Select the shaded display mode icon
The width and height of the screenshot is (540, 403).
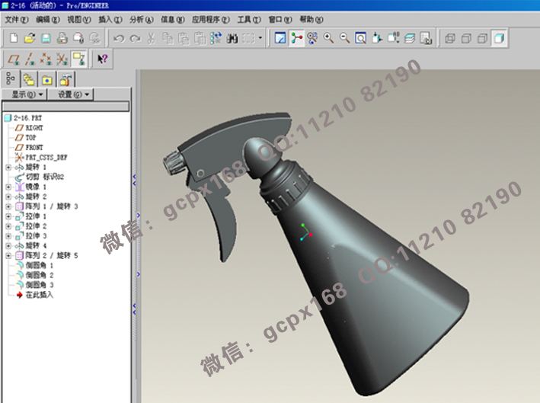point(498,37)
